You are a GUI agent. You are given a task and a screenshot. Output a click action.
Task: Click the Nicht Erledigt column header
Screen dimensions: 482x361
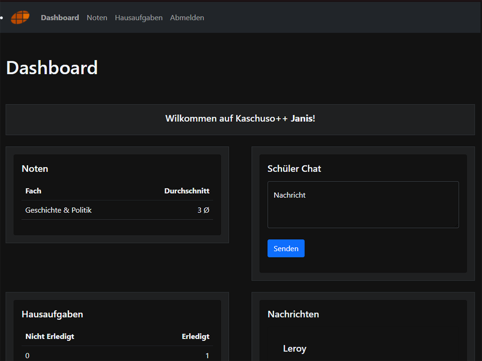pyautogui.click(x=50, y=337)
